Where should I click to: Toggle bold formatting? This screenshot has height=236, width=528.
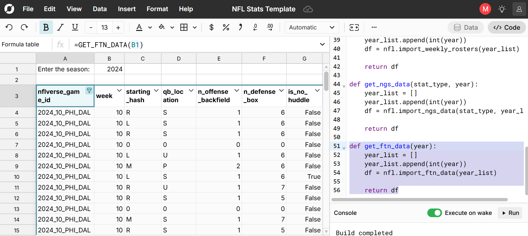tap(46, 27)
